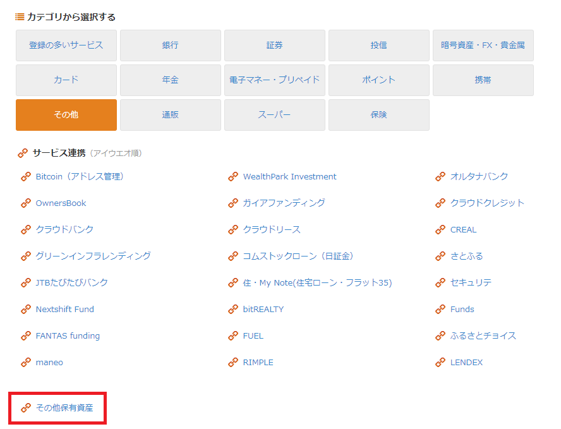
Task: Select the 暗号資産・FX・貴金属 category
Action: [483, 45]
